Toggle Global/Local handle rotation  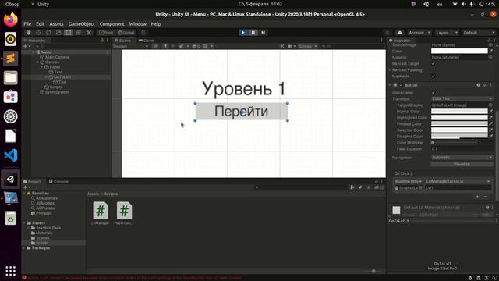click(126, 33)
